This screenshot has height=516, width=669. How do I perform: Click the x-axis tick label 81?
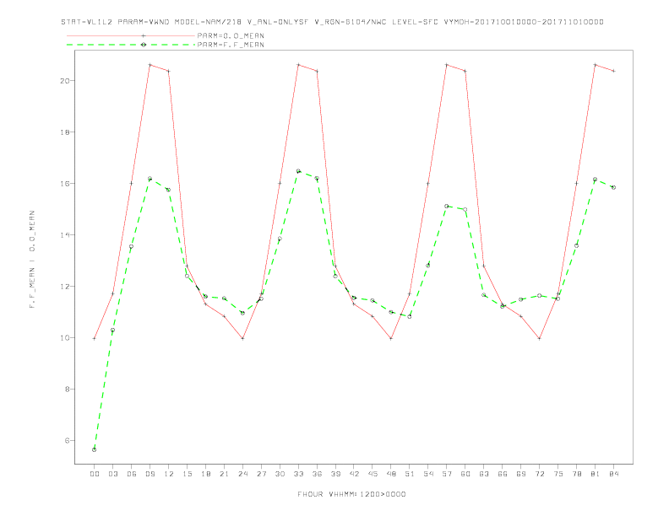tap(596, 474)
